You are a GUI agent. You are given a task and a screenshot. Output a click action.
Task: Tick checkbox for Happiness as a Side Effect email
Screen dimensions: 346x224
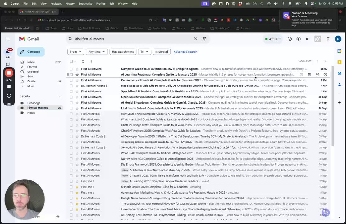(71, 86)
